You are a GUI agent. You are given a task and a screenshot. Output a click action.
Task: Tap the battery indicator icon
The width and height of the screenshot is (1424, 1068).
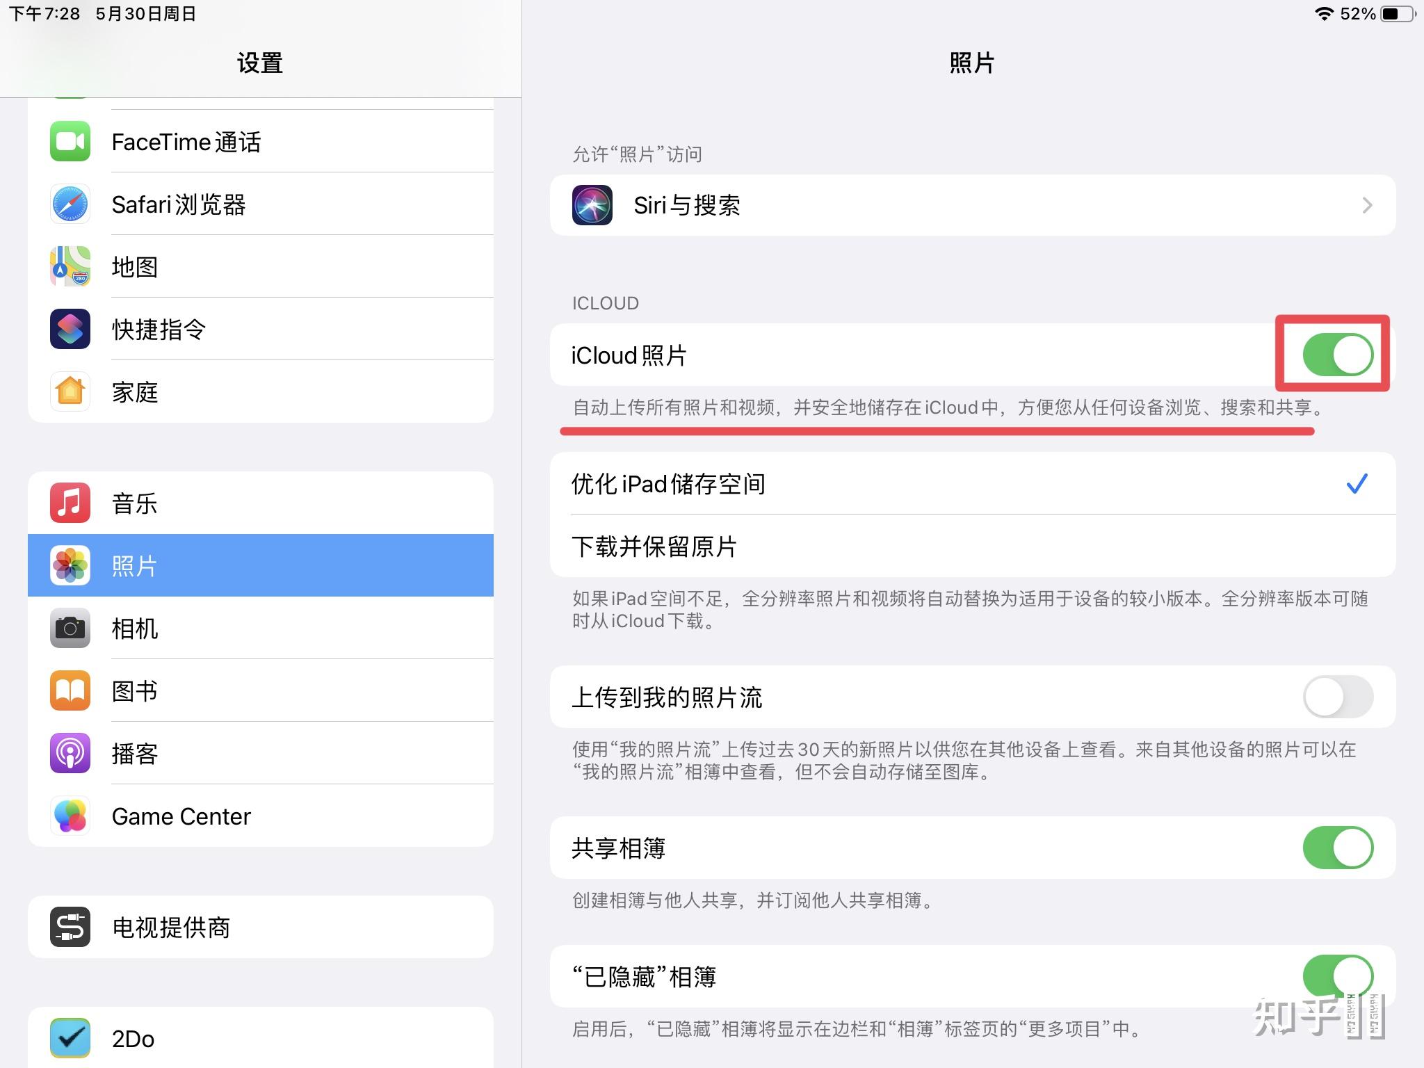pos(1398,13)
